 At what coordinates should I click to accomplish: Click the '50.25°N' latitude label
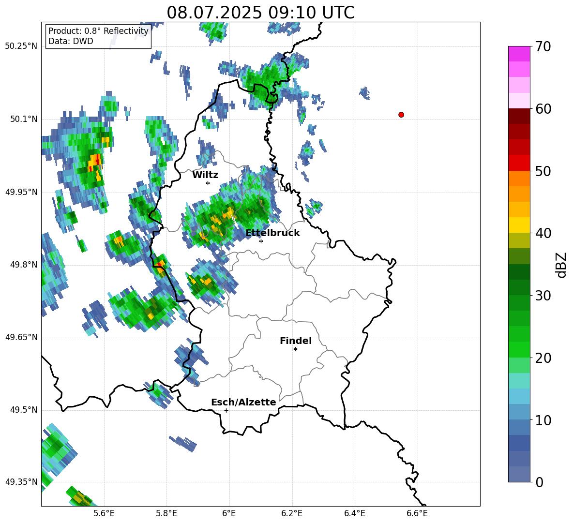[21, 46]
